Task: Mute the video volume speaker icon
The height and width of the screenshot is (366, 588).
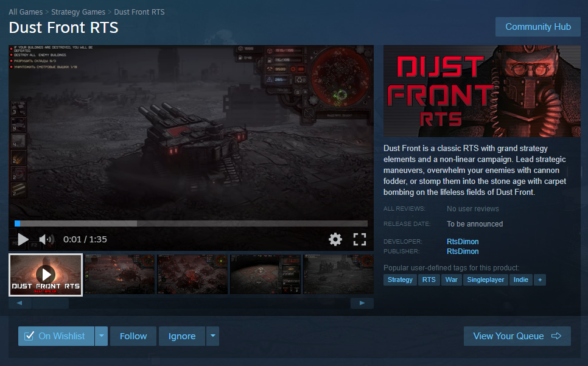Action: (46, 239)
